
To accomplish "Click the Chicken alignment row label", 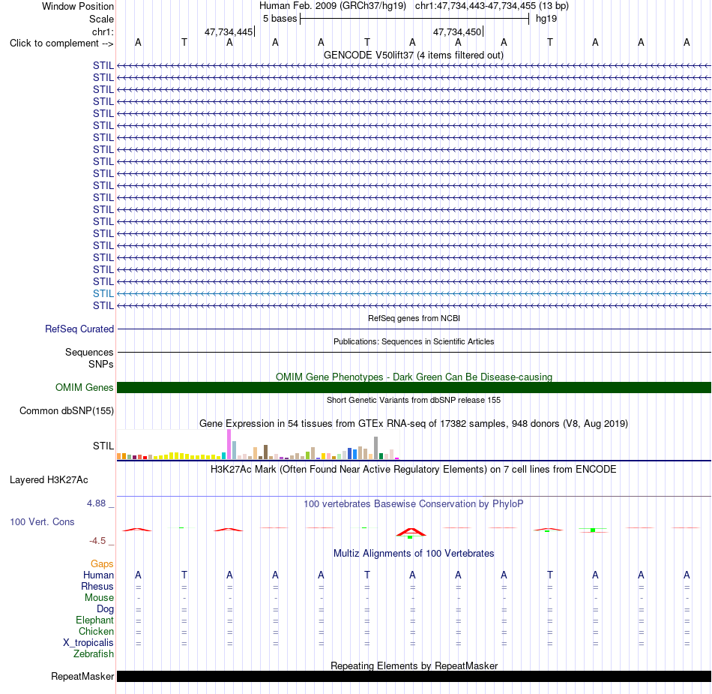I will (x=96, y=631).
